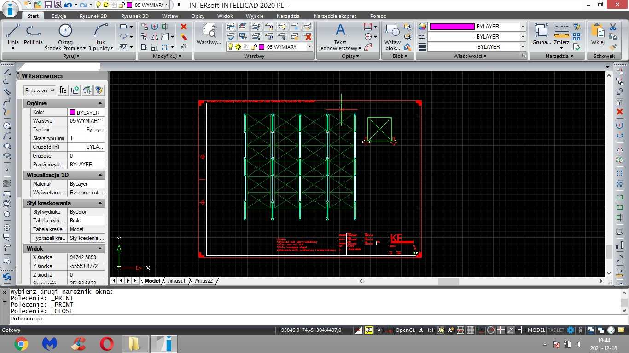Open the Brak zazn selection dropdown
Image resolution: width=629 pixels, height=353 pixels.
40,91
